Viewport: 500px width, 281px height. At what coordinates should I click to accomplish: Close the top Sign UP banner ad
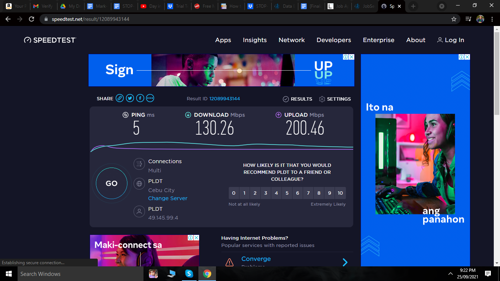(x=351, y=57)
